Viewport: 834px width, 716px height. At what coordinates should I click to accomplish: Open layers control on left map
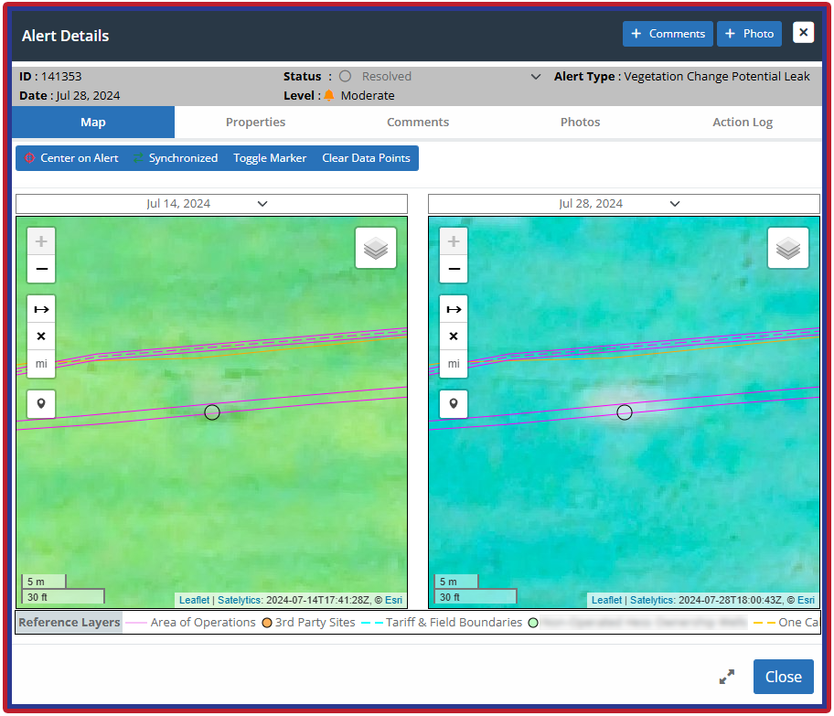[376, 248]
